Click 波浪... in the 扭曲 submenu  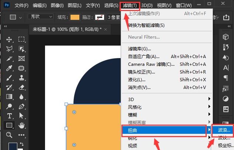click(224, 130)
